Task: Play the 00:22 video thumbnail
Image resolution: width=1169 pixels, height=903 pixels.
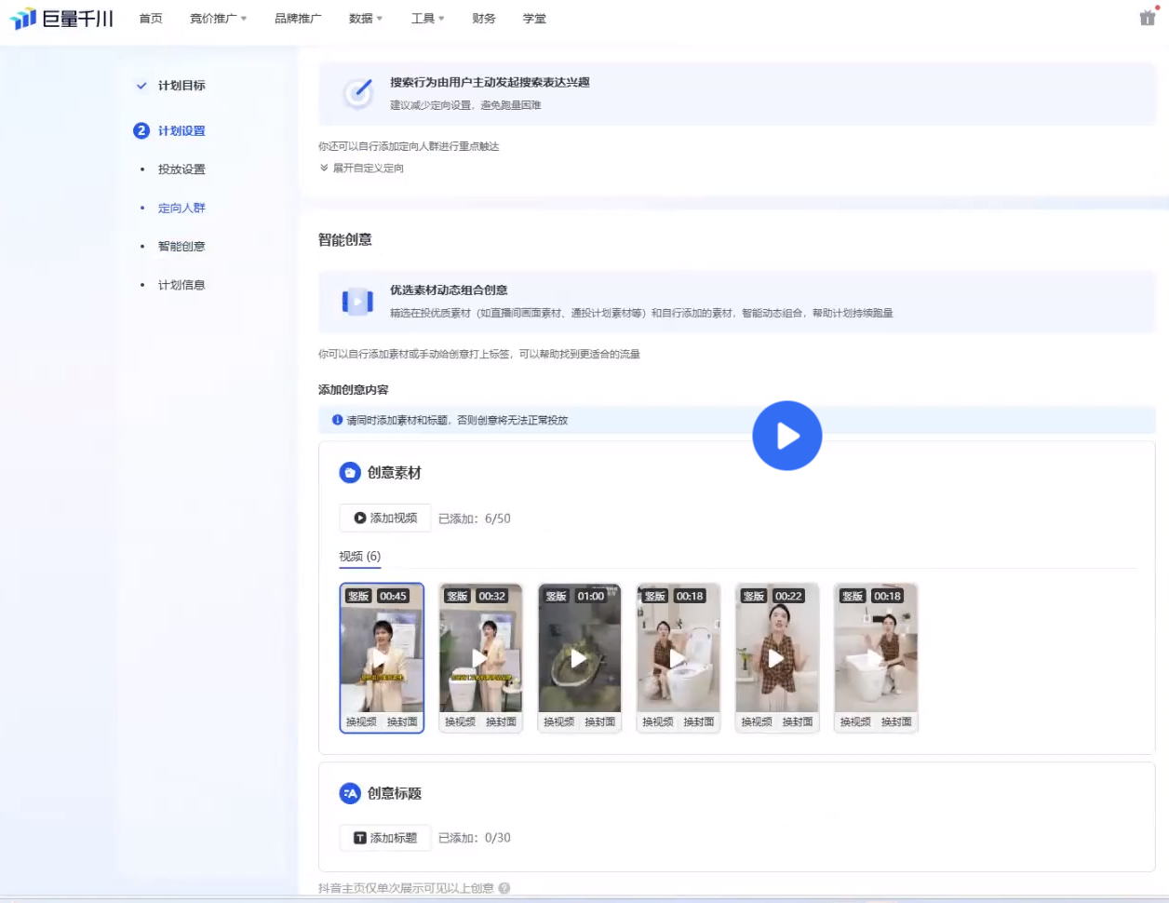Action: [776, 658]
